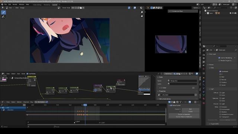Enable the Mist pass checkbox

220,77
